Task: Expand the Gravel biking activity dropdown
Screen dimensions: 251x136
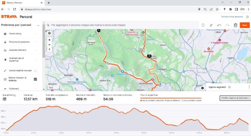Action: coord(20,34)
